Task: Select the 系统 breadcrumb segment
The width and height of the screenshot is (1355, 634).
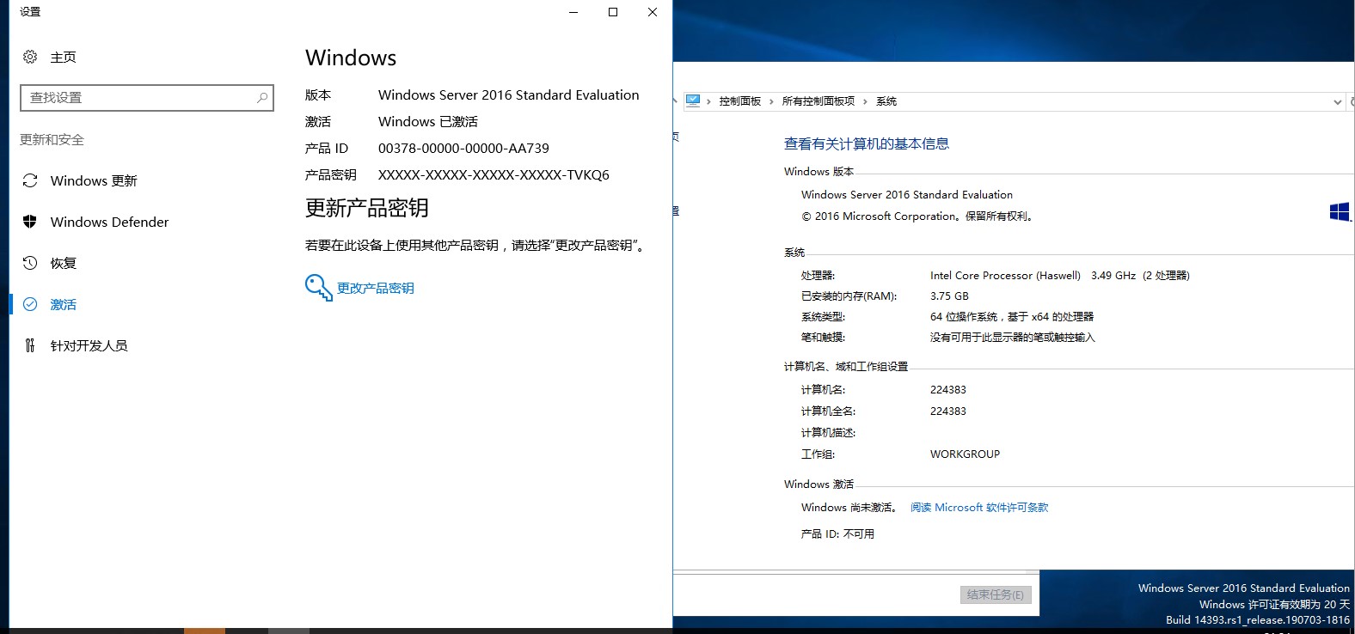Action: (886, 101)
